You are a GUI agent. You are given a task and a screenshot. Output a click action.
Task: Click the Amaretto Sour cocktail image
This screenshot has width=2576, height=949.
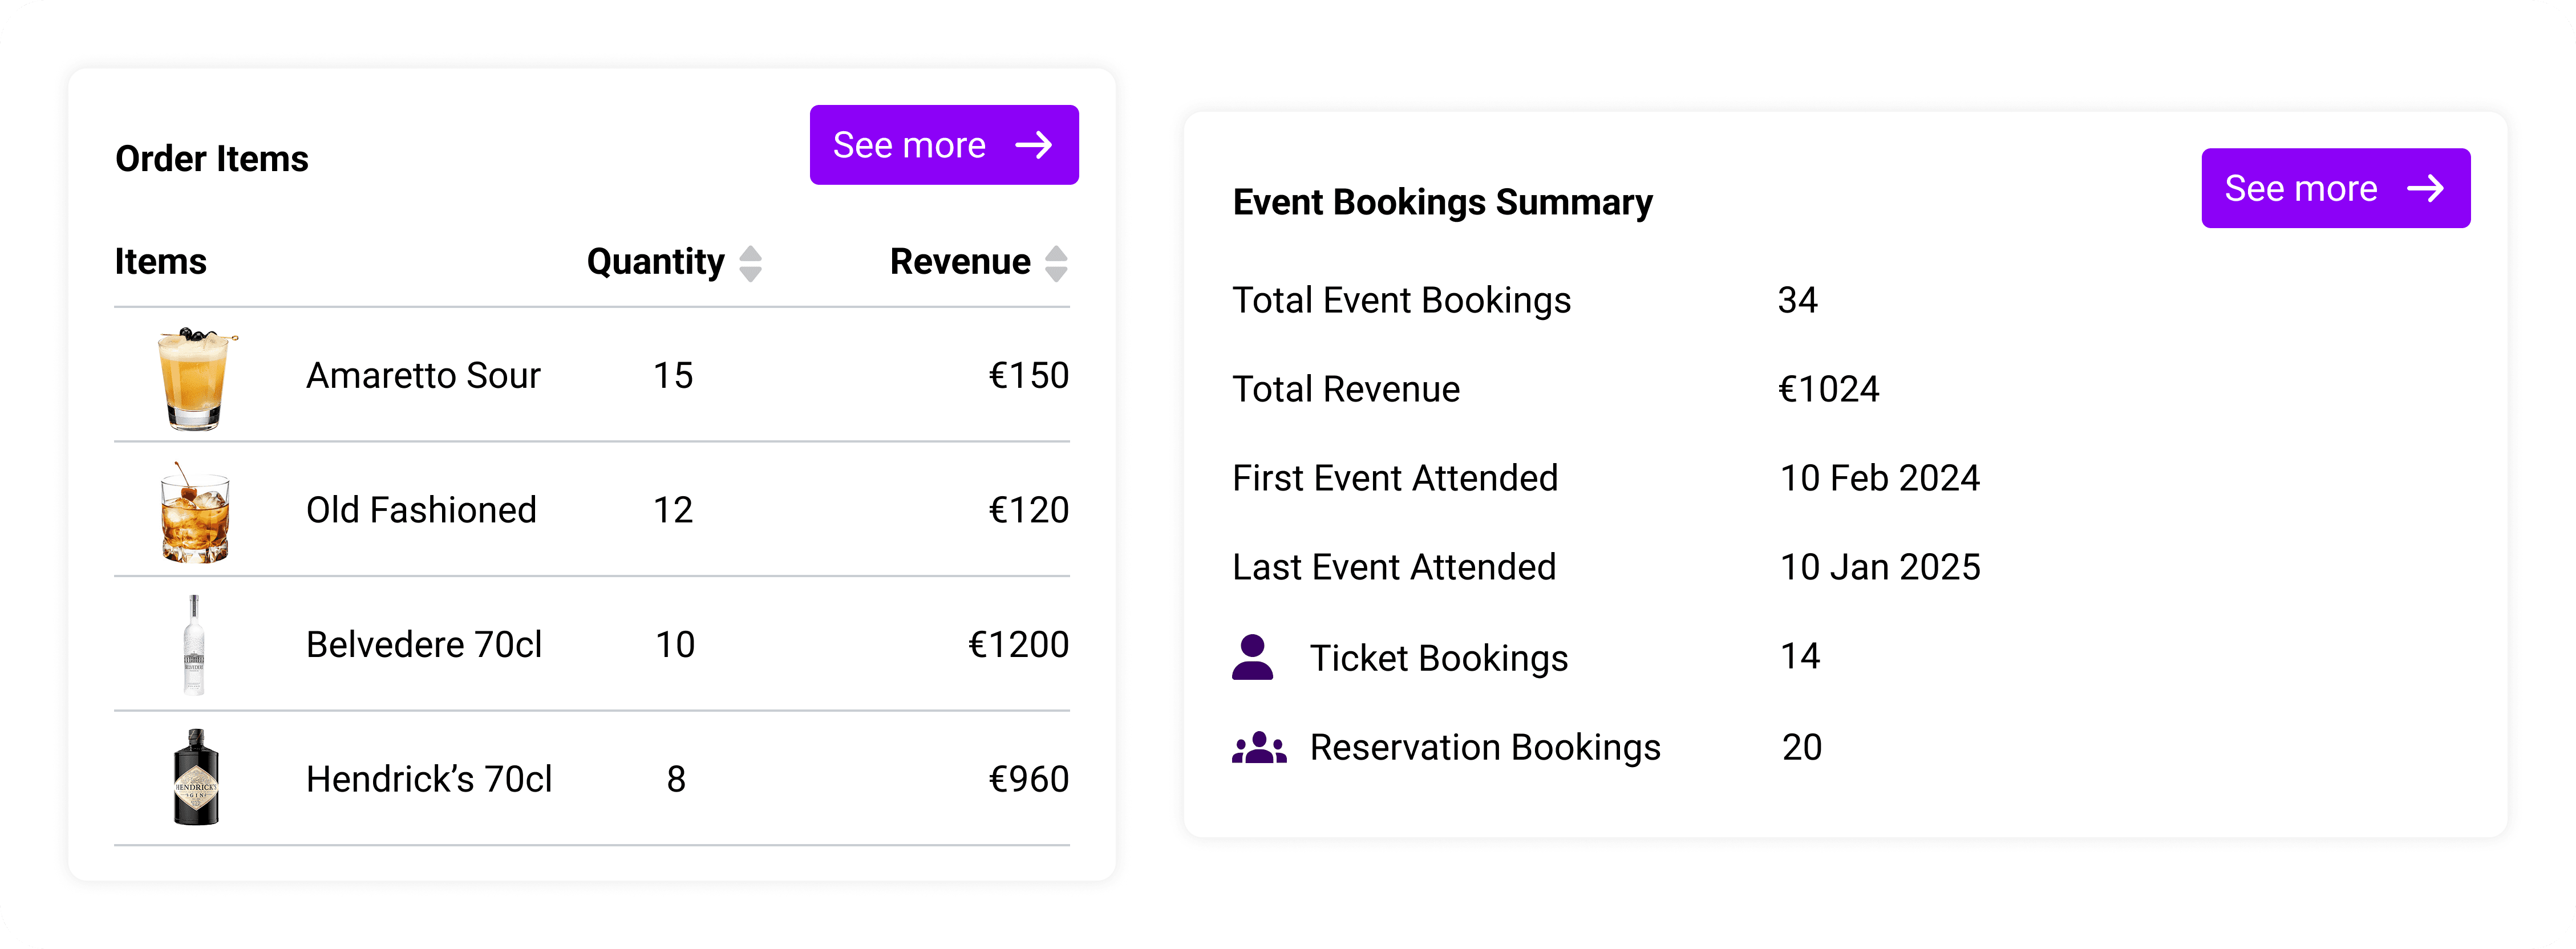196,378
